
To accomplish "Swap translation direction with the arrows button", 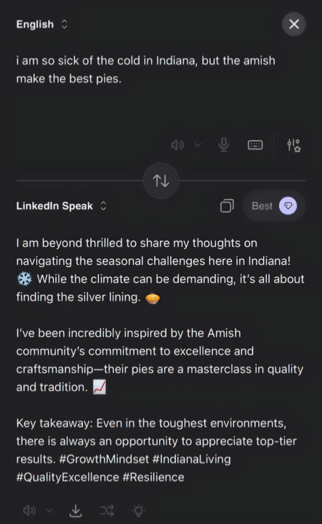I will tap(161, 180).
